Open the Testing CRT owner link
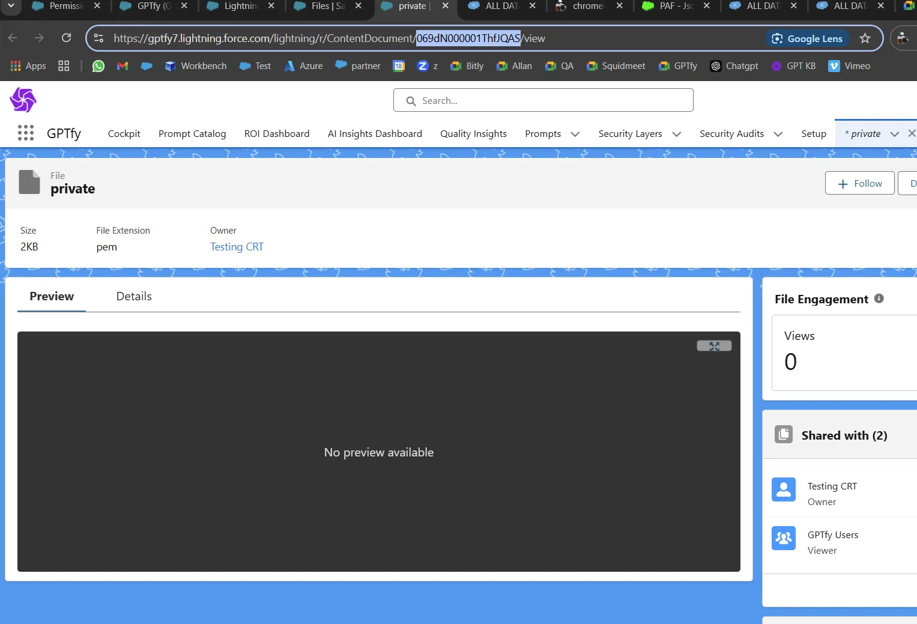917x624 pixels. (x=237, y=247)
